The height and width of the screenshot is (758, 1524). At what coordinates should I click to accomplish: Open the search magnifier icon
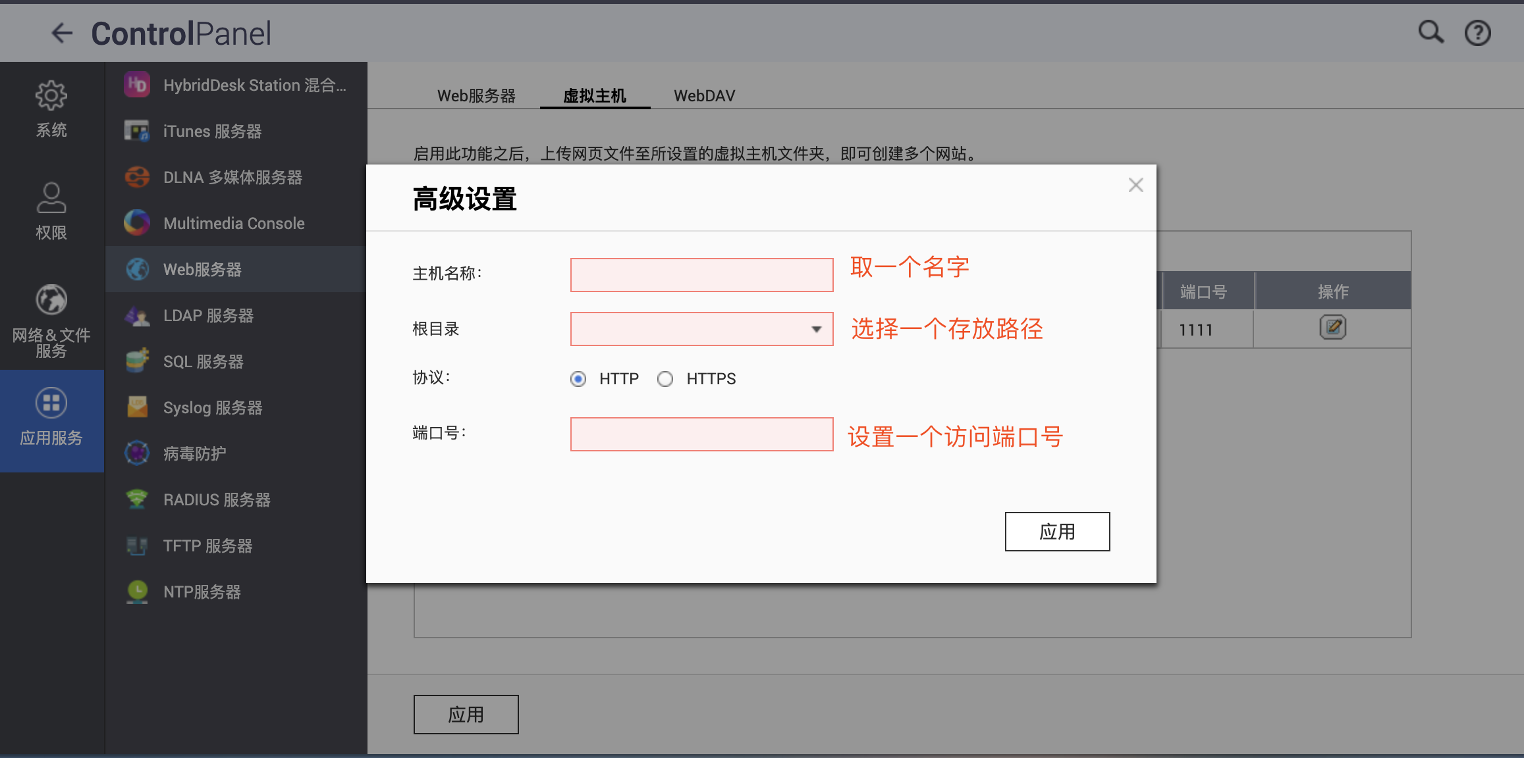1430,32
